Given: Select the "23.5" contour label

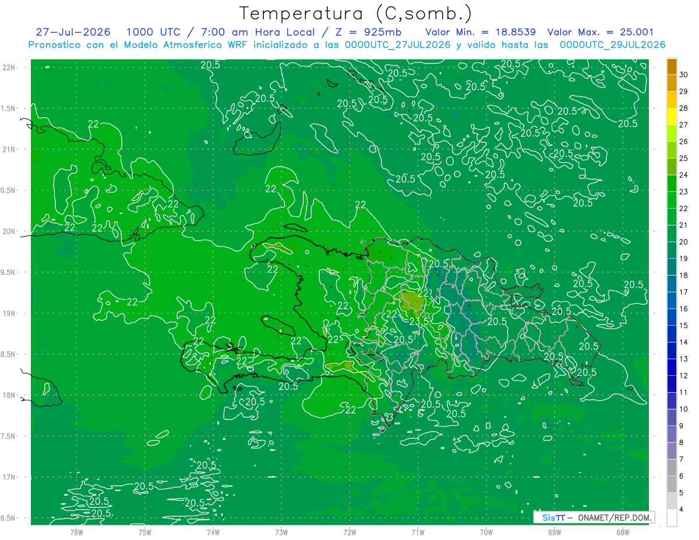Looking at the screenshot, I should (x=419, y=322).
